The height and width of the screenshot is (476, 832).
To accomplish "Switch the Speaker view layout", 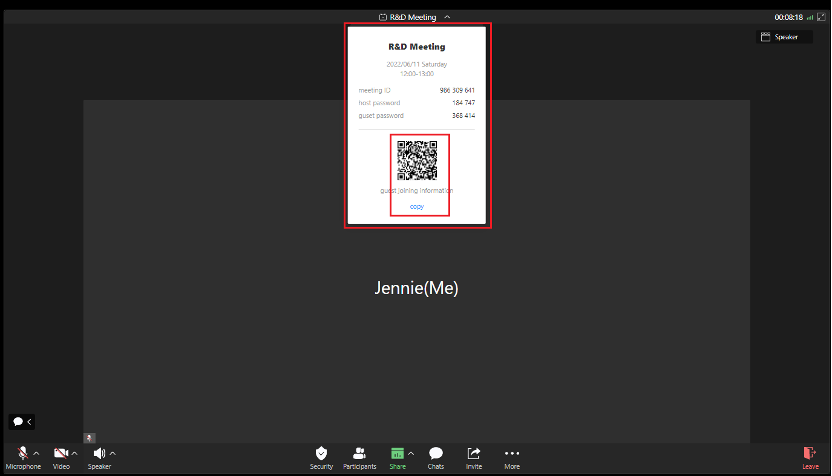I will (x=785, y=37).
